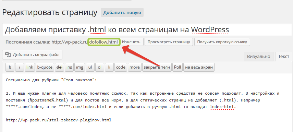
Task: Click the ins quicktag button
Action: coord(69,67)
